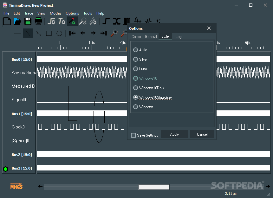Choose the Silver style
Image resolution: width=273 pixels, height=198 pixels.
pos(140,59)
